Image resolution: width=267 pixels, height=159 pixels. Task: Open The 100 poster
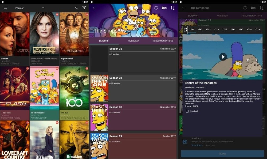click(x=74, y=88)
